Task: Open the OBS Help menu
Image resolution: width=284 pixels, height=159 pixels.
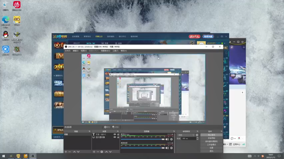Action: click(x=124, y=51)
